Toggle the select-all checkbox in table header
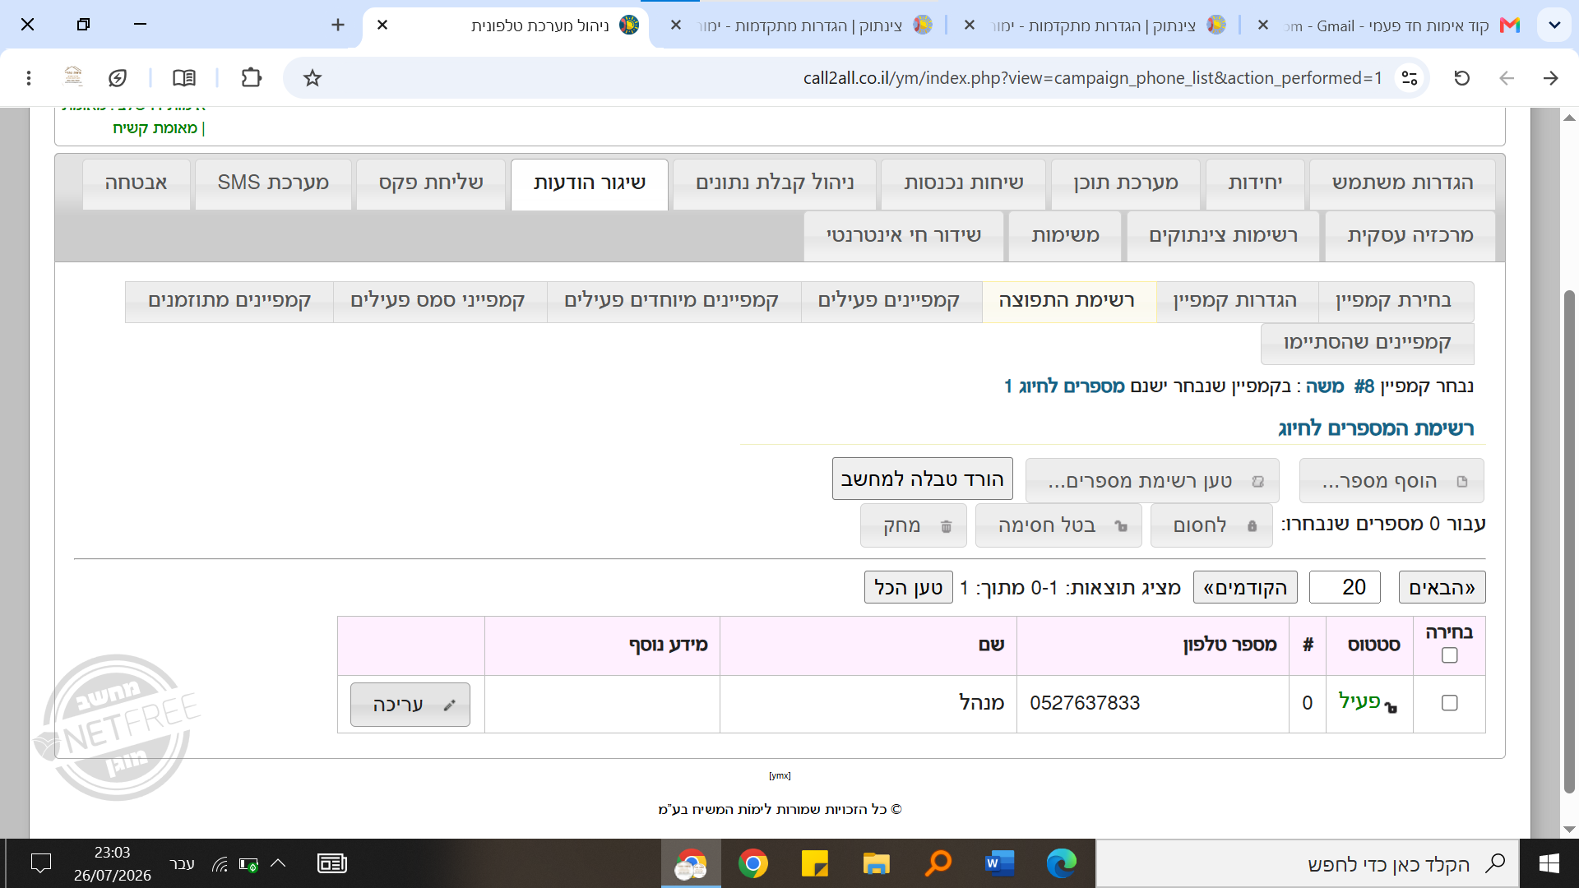Image resolution: width=1579 pixels, height=888 pixels. pos(1450,655)
